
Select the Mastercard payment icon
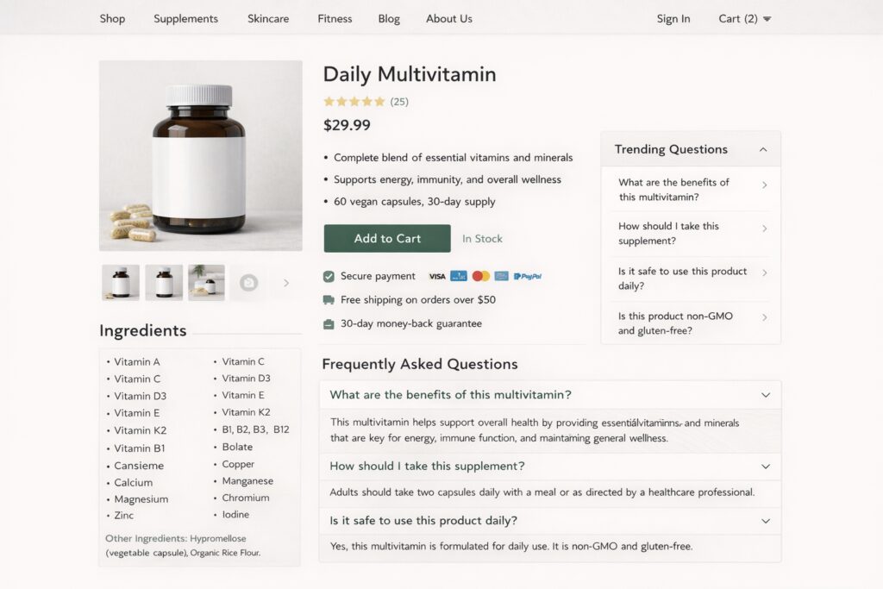coord(481,276)
